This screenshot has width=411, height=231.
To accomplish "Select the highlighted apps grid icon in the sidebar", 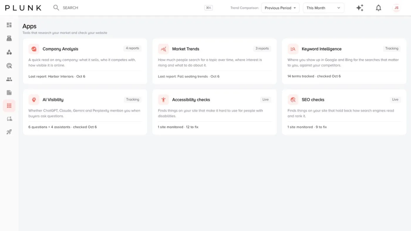I will 9,106.
